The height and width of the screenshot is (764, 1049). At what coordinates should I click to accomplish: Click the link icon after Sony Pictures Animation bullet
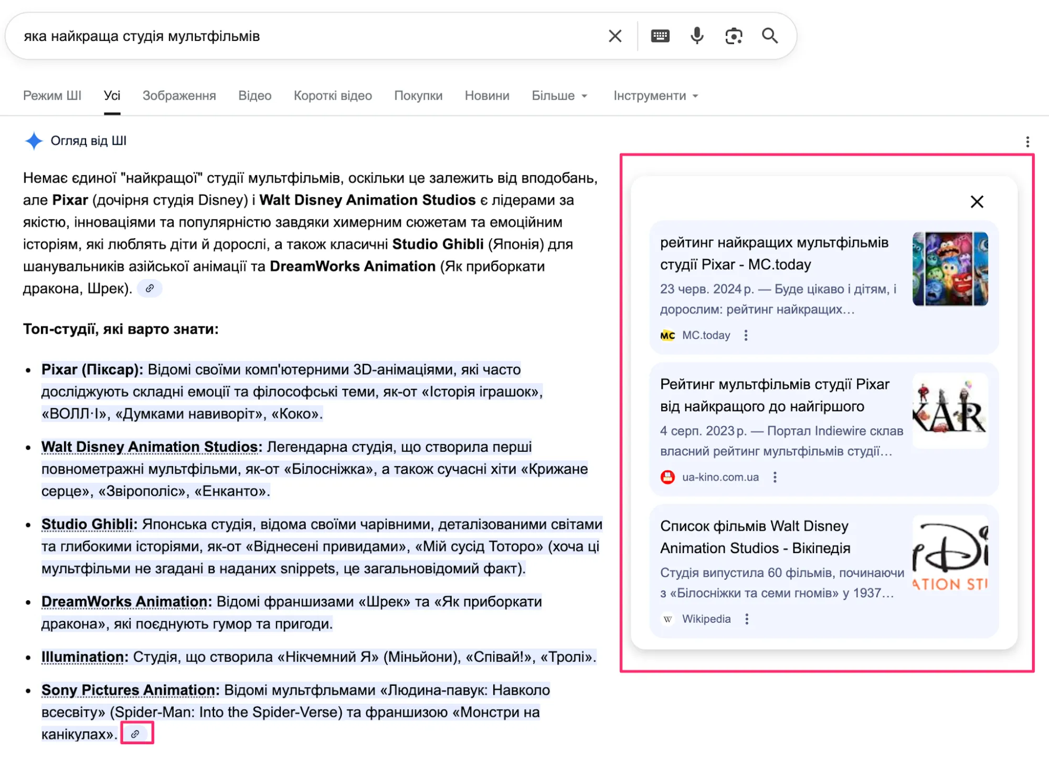[x=136, y=734]
